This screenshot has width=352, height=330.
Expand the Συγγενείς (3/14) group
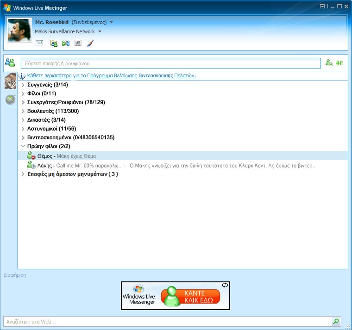coord(23,85)
